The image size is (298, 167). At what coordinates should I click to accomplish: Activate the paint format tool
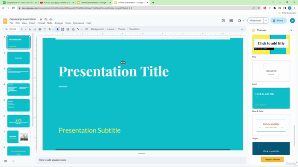(x=45, y=29)
